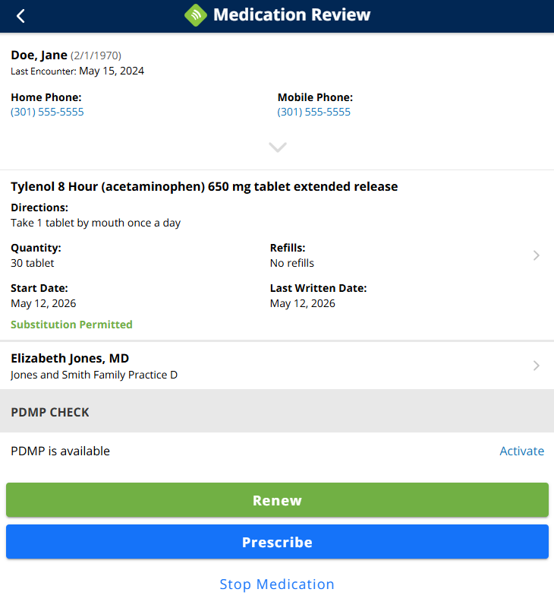Go back using the header arrow
The image size is (554, 605).
coord(20,16)
